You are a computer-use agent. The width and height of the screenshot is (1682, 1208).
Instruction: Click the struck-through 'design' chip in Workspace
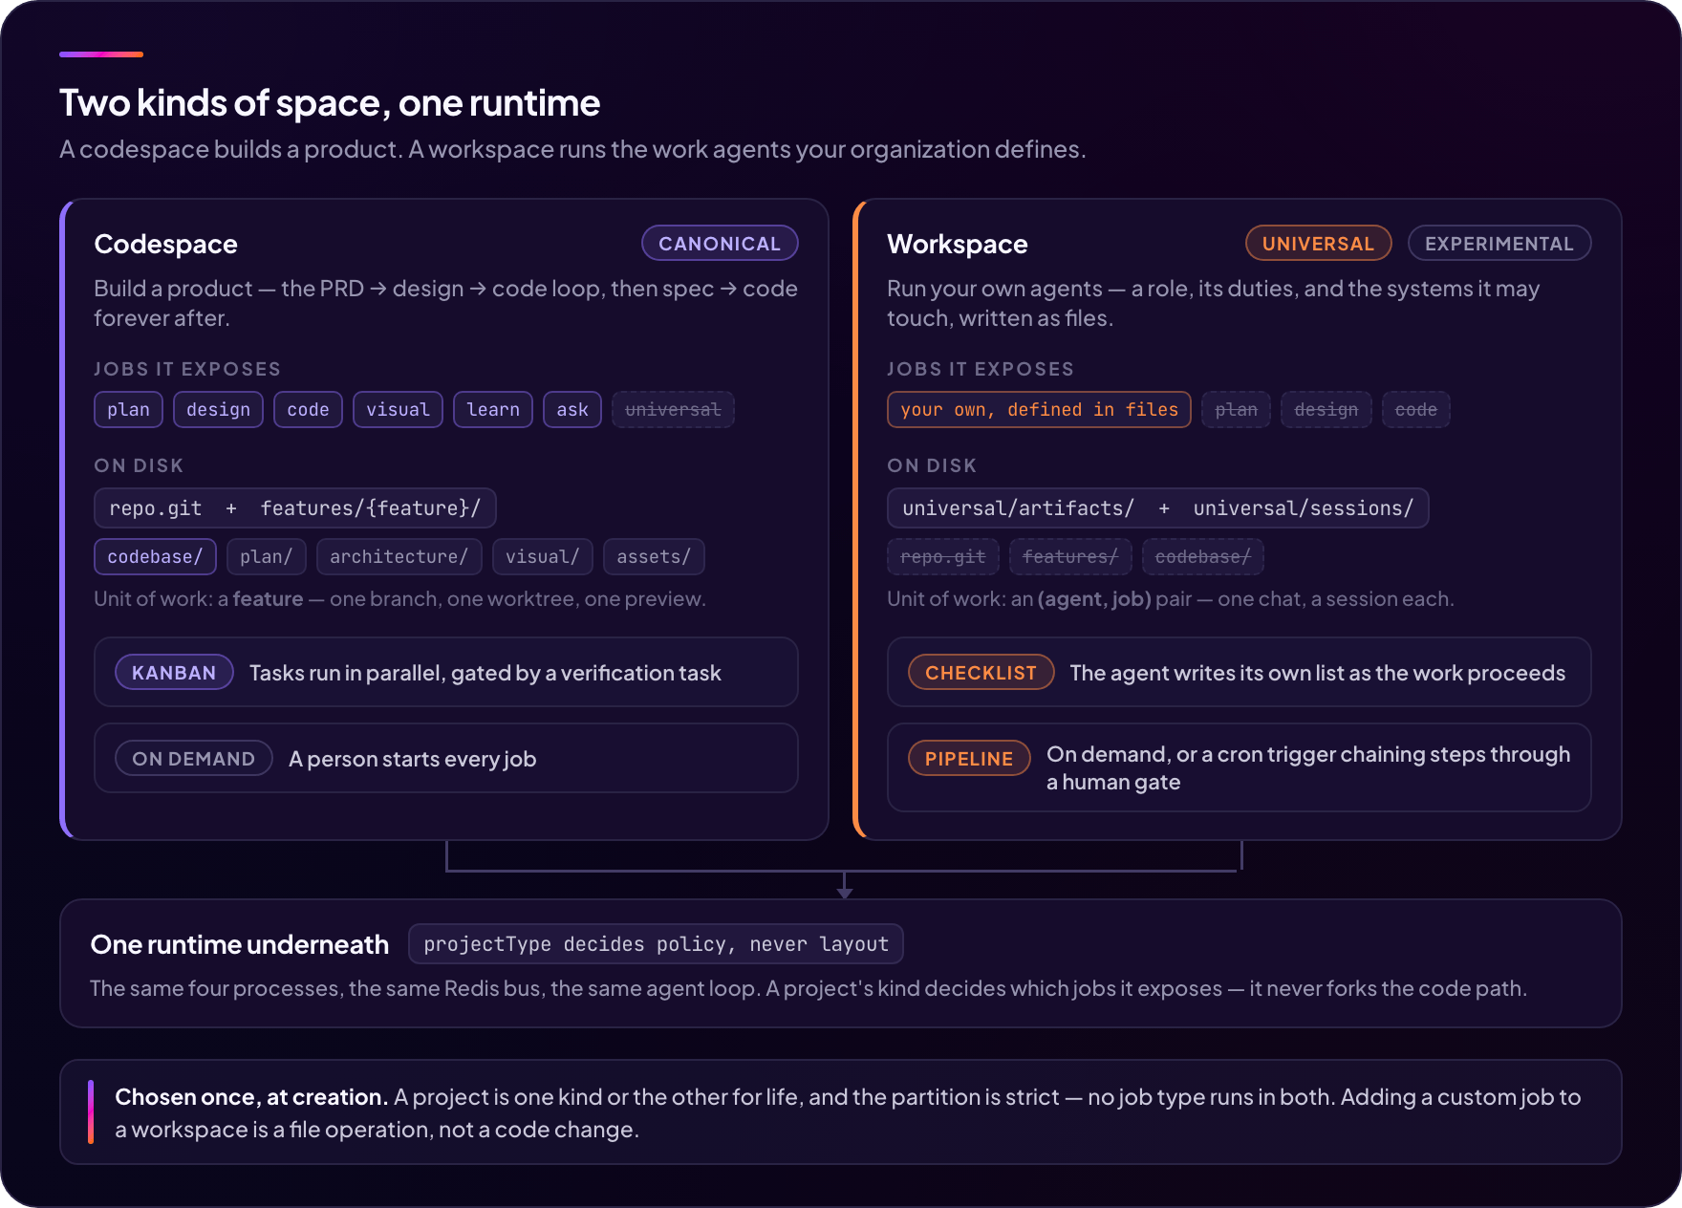pos(1326,409)
